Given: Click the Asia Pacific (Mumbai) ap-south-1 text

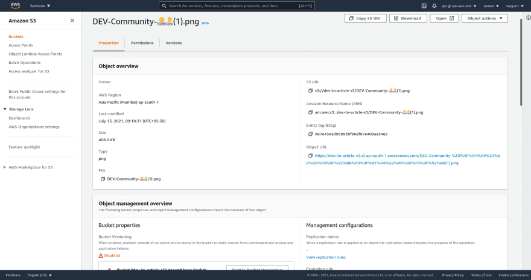Looking at the screenshot, I should click(129, 102).
